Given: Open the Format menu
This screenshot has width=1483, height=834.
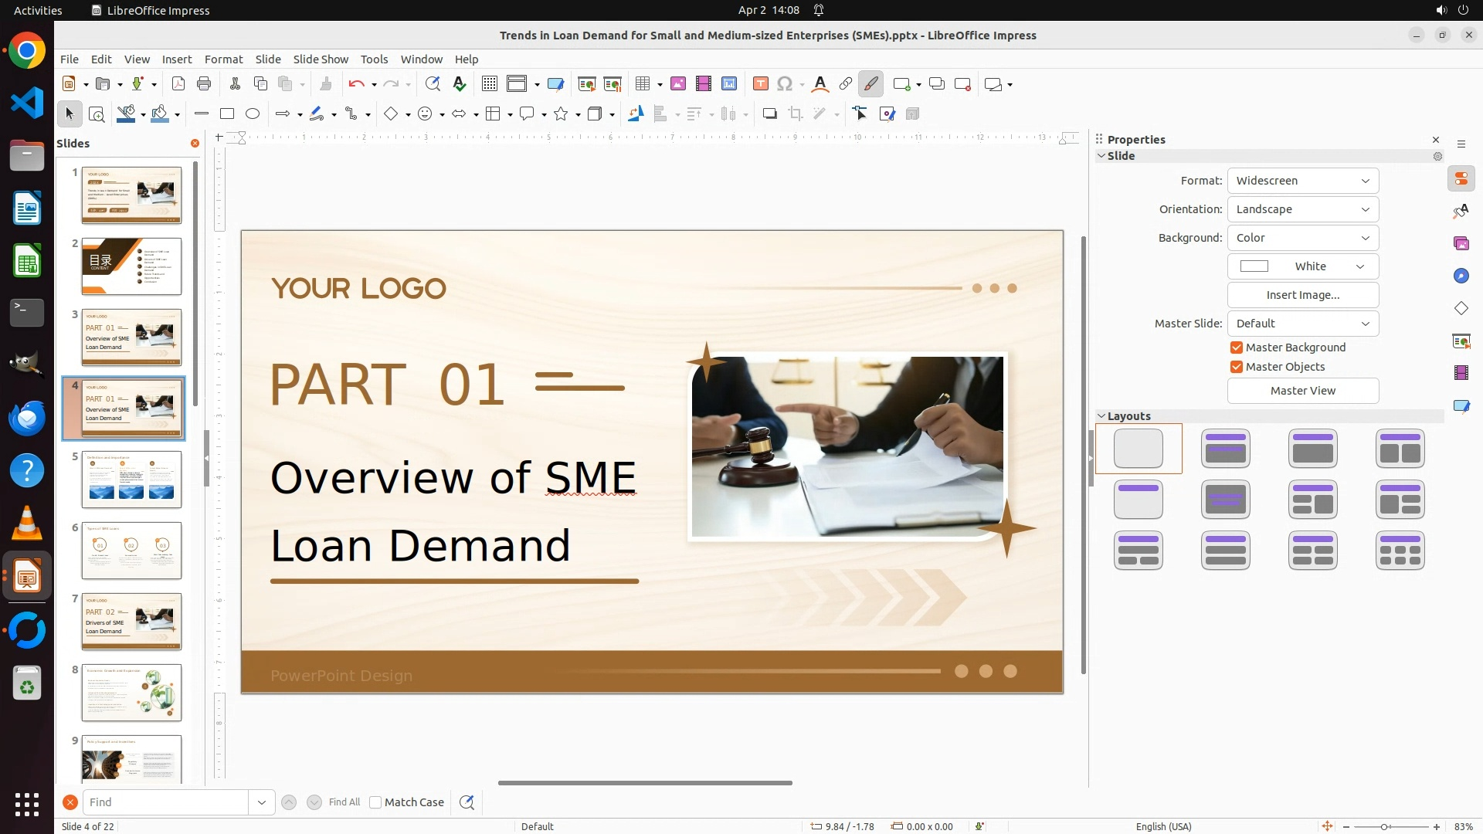Looking at the screenshot, I should [x=223, y=59].
